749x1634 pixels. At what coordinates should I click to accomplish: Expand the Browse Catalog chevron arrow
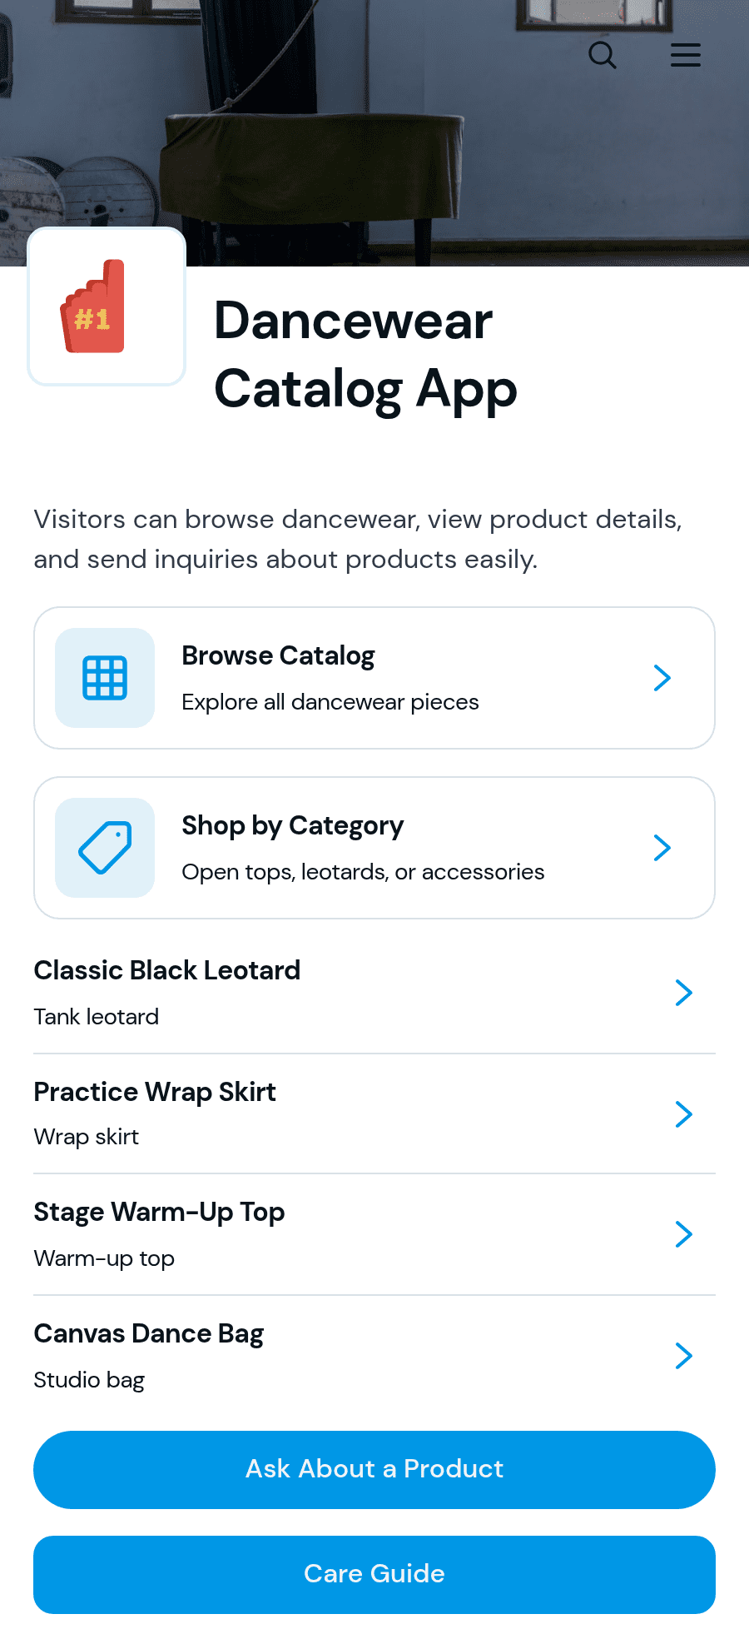click(x=662, y=678)
